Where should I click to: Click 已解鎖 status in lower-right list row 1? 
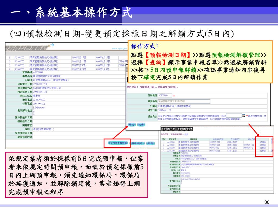[263, 142]
